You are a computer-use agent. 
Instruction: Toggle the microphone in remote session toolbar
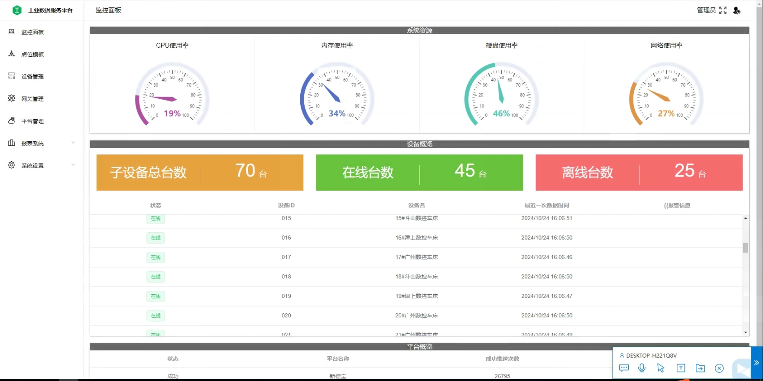pyautogui.click(x=642, y=368)
